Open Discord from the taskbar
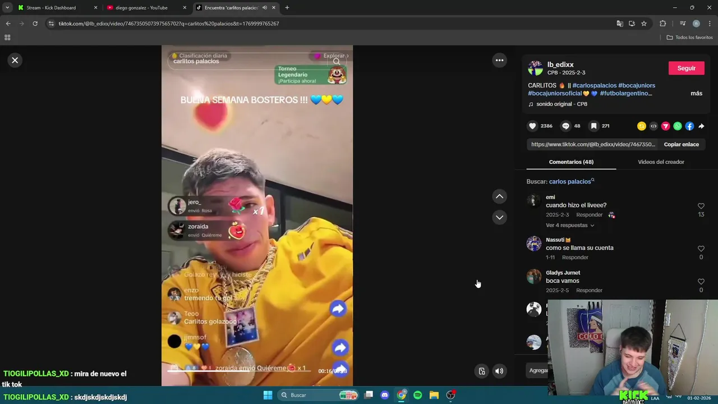 tap(385, 395)
